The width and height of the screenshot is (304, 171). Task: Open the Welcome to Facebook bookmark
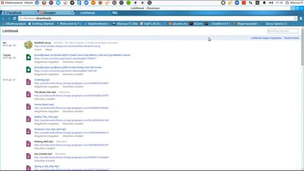coord(69,24)
